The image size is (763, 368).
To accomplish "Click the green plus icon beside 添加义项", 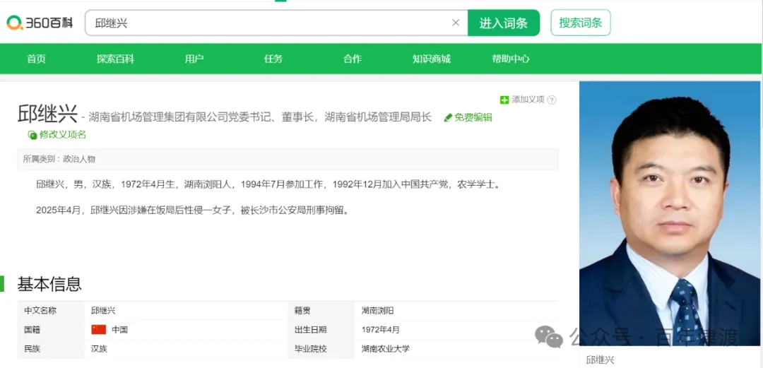I will click(504, 100).
